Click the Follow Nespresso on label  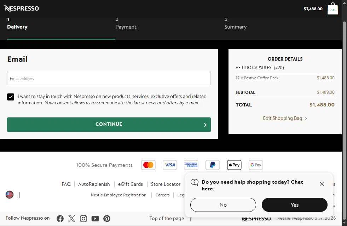pyautogui.click(x=28, y=218)
